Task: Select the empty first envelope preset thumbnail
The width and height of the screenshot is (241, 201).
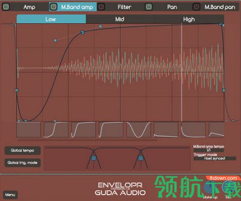Action: click(28, 130)
